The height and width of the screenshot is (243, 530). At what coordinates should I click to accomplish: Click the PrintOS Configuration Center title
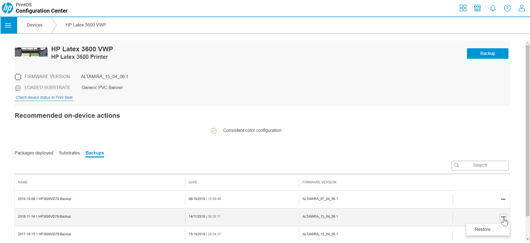[42, 8]
